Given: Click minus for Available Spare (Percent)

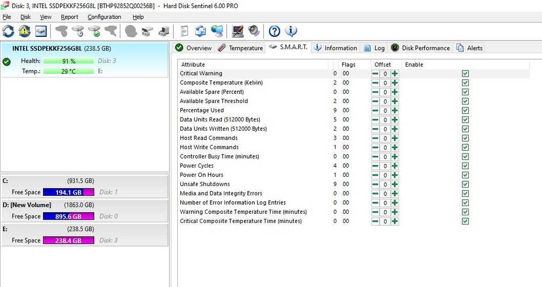Looking at the screenshot, I should point(375,92).
